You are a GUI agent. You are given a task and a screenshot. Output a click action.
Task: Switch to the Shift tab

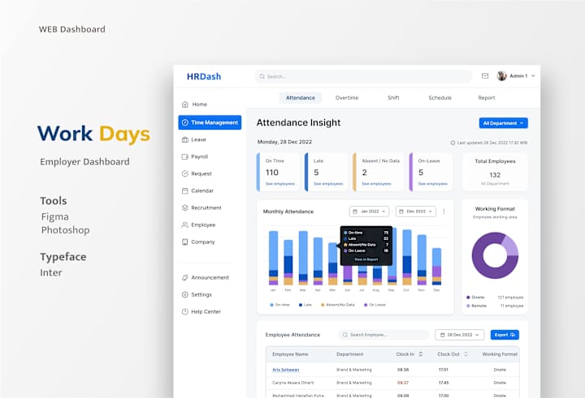(x=393, y=98)
